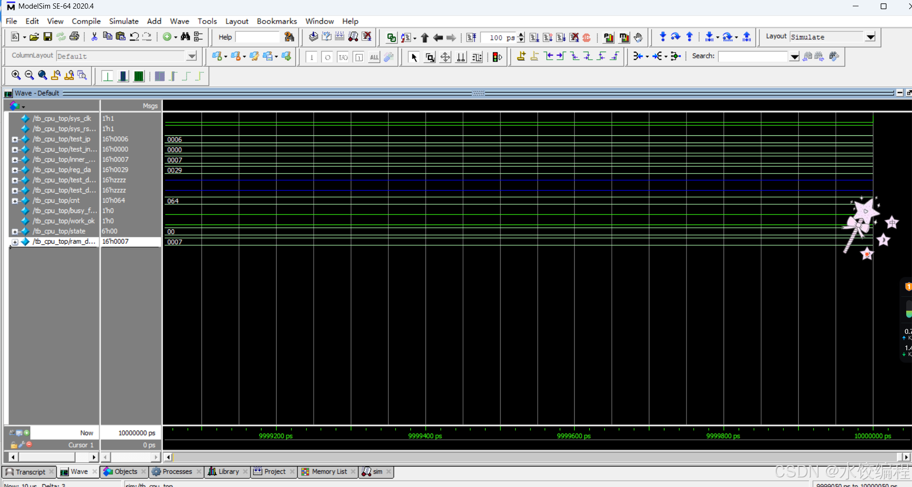Open the Add (green plus) dropdown arrow
912x487 pixels.
176,37
